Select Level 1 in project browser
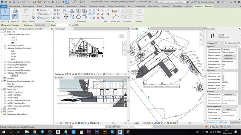Image resolution: width=241 pixels, height=135 pixels. coord(14,37)
